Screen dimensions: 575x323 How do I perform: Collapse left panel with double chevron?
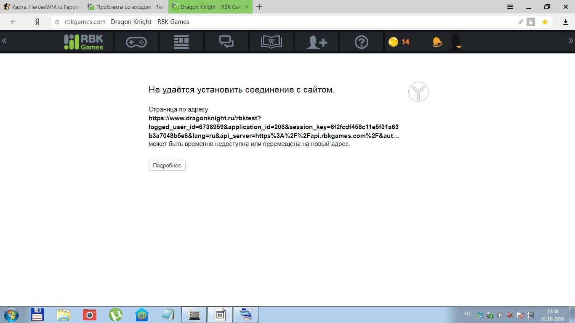[x=4, y=41]
